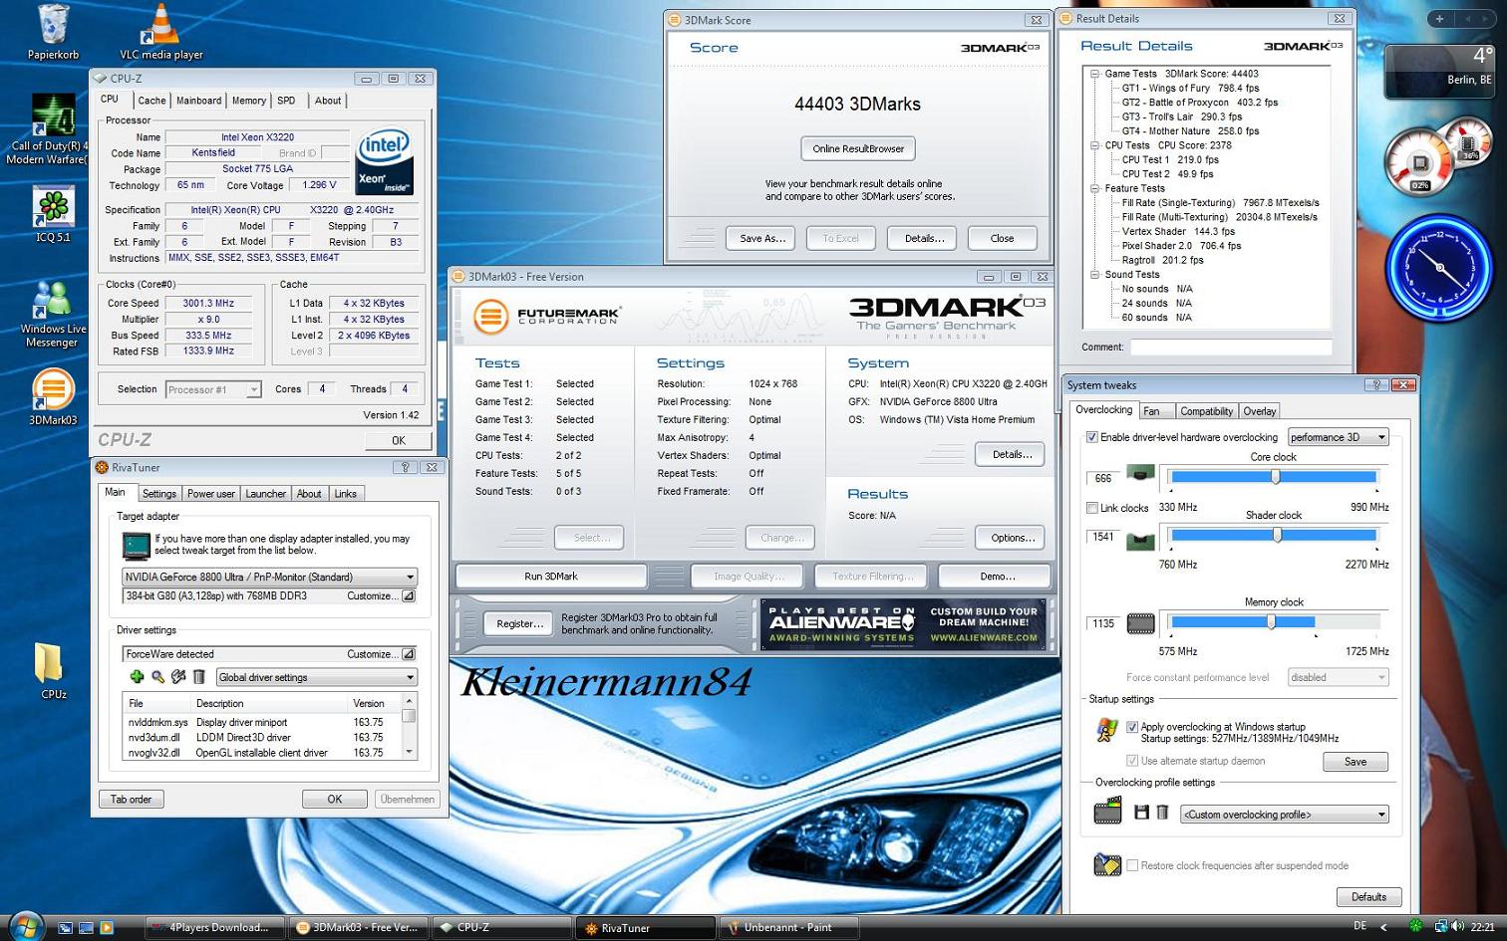1507x941 pixels.
Task: Toggle Restore clock frequencies after suspended mode
Action: [x=1132, y=865]
